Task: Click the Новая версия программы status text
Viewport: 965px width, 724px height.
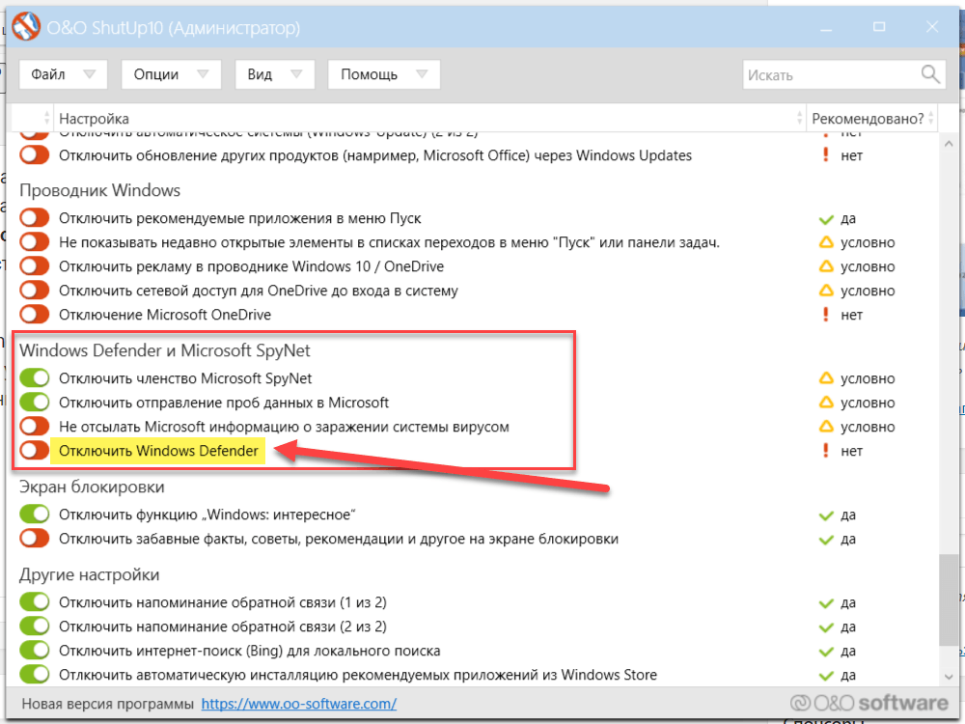Action: click(x=108, y=704)
